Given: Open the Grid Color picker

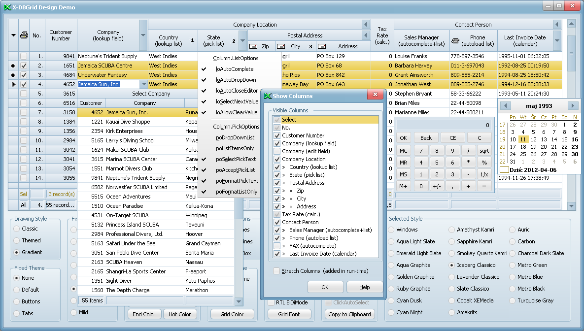Looking at the screenshot, I should (232, 314).
